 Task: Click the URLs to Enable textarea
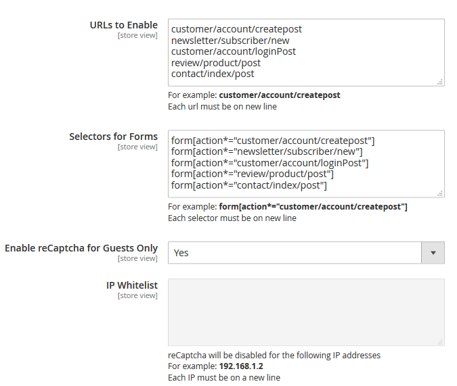(306, 53)
